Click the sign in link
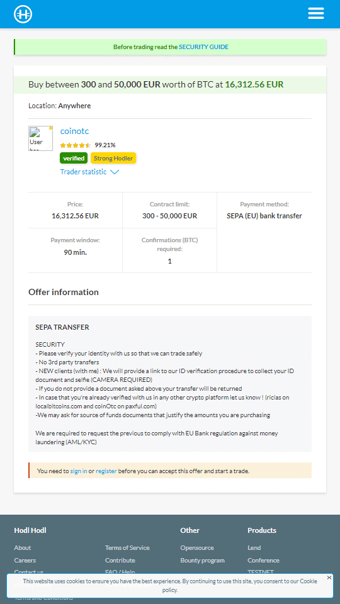This screenshot has height=604, width=340. 79,471
